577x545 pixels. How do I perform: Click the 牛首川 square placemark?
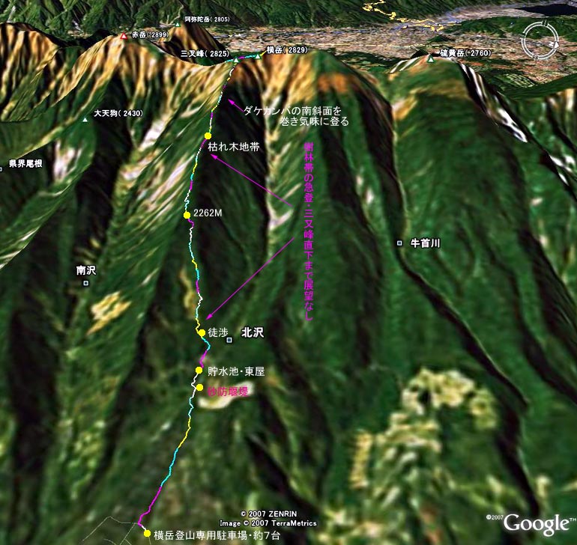click(x=400, y=243)
